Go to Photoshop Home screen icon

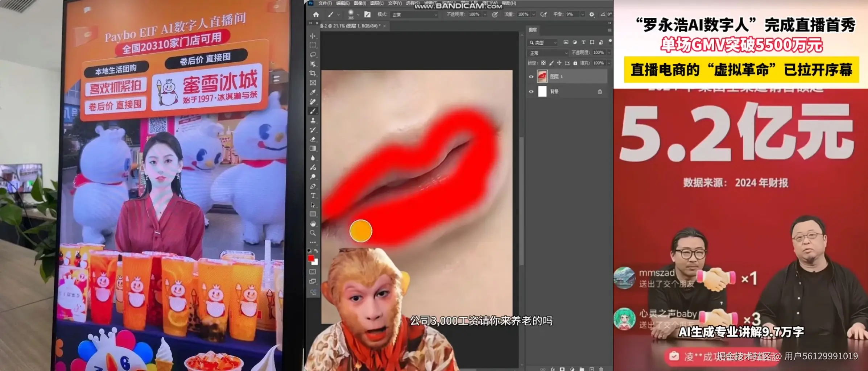point(316,14)
